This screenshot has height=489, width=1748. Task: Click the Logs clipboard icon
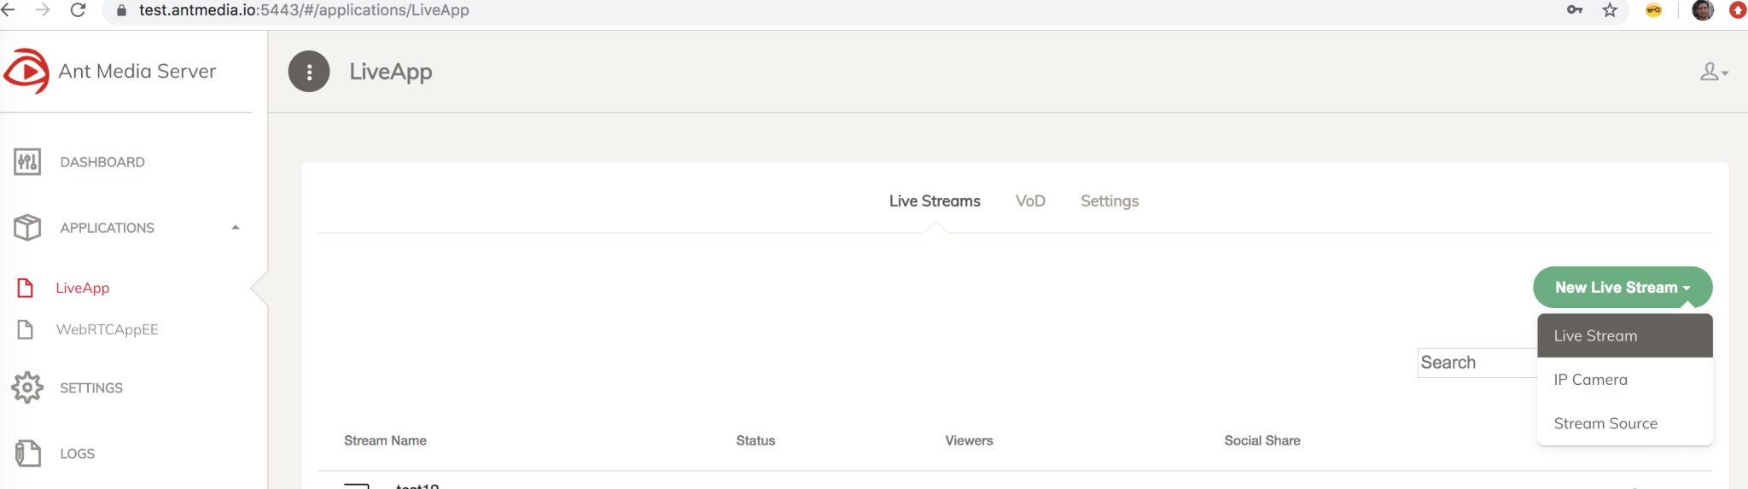(27, 453)
